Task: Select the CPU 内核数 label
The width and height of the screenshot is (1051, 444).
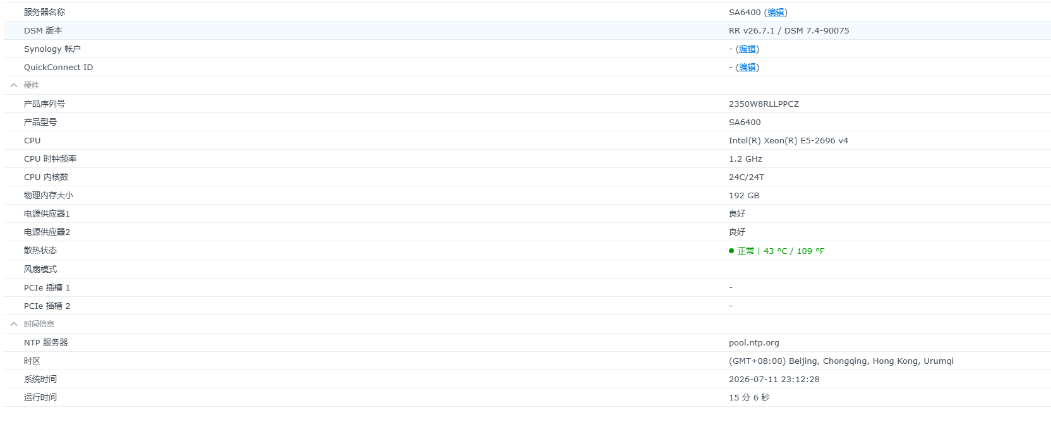Action: click(x=46, y=177)
